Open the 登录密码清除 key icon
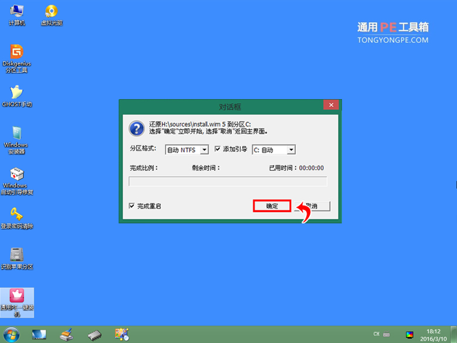 [x=16, y=218]
